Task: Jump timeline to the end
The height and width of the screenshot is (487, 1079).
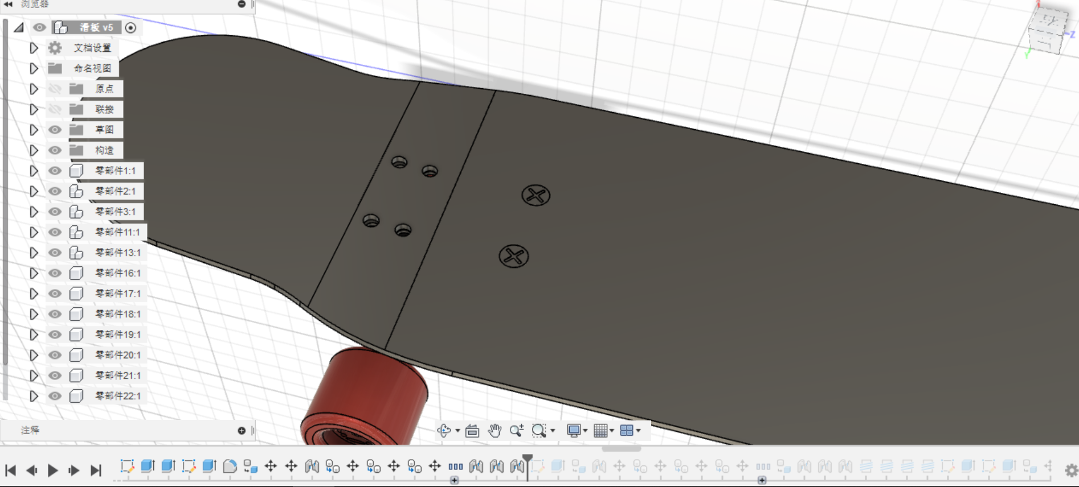Action: pos(96,471)
